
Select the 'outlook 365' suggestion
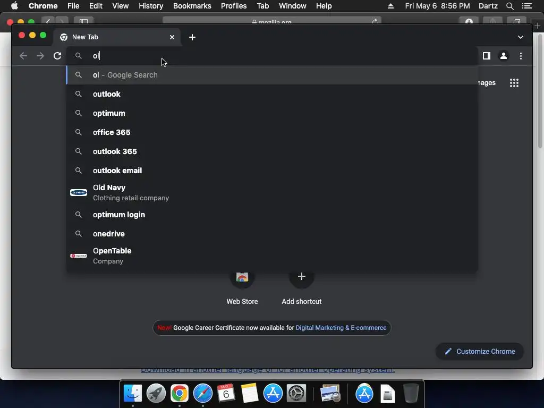(x=272, y=151)
